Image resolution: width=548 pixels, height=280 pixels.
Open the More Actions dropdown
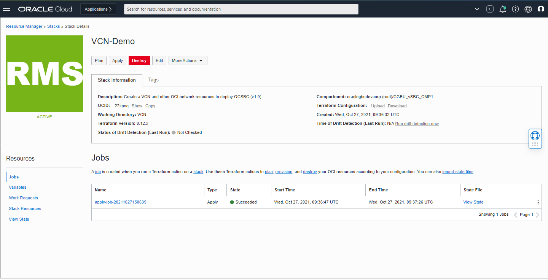(188, 60)
